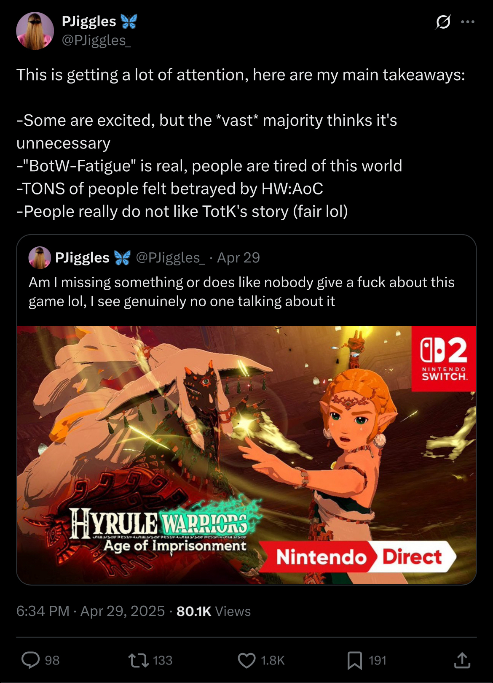This screenshot has height=683, width=493.
Task: Click the Nintendo Switch 2 logo badge
Action: point(444,359)
